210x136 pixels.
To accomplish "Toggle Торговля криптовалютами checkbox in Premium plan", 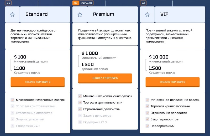I will (x=80, y=102).
